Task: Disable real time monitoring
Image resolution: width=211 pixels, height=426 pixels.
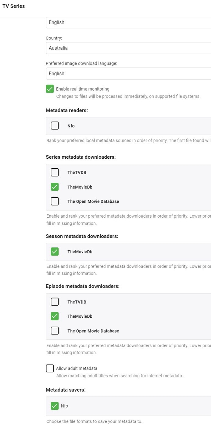Action: 50,89
